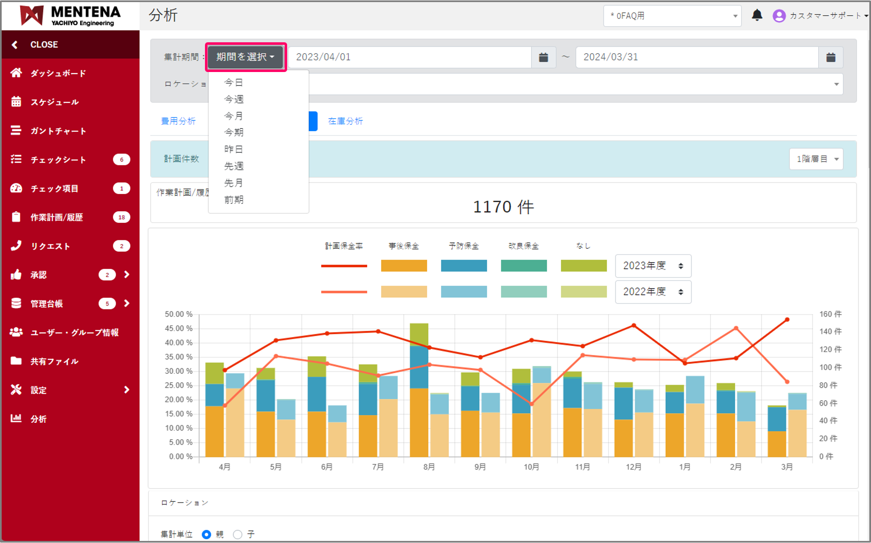This screenshot has width=871, height=543.
Task: Open the 2023年度 year selector
Action: [x=653, y=266]
